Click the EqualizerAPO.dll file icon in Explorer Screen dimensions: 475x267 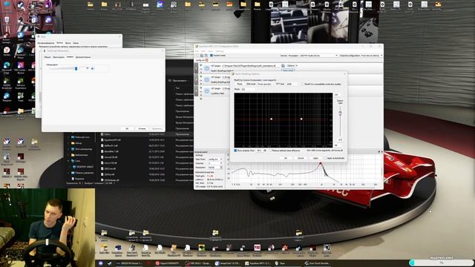coord(102,140)
